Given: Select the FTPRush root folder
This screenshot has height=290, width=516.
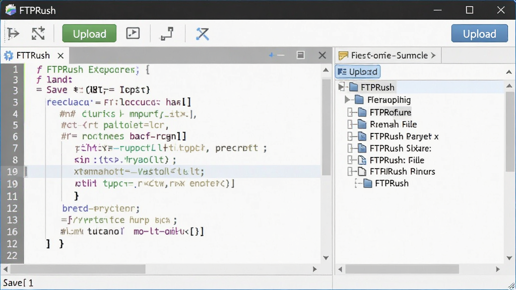Looking at the screenshot, I should 377,87.
